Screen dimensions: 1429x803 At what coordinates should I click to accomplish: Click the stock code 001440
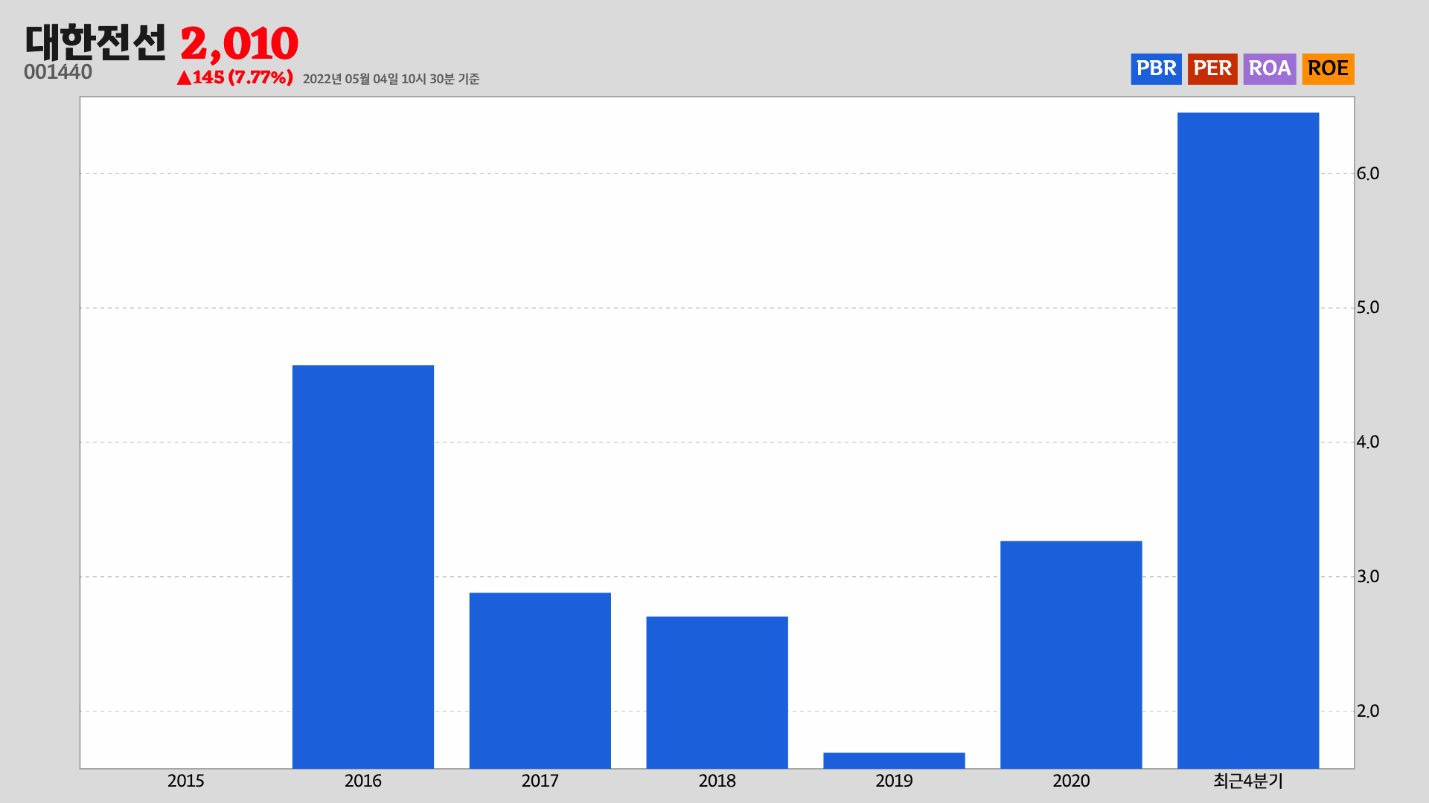58,72
